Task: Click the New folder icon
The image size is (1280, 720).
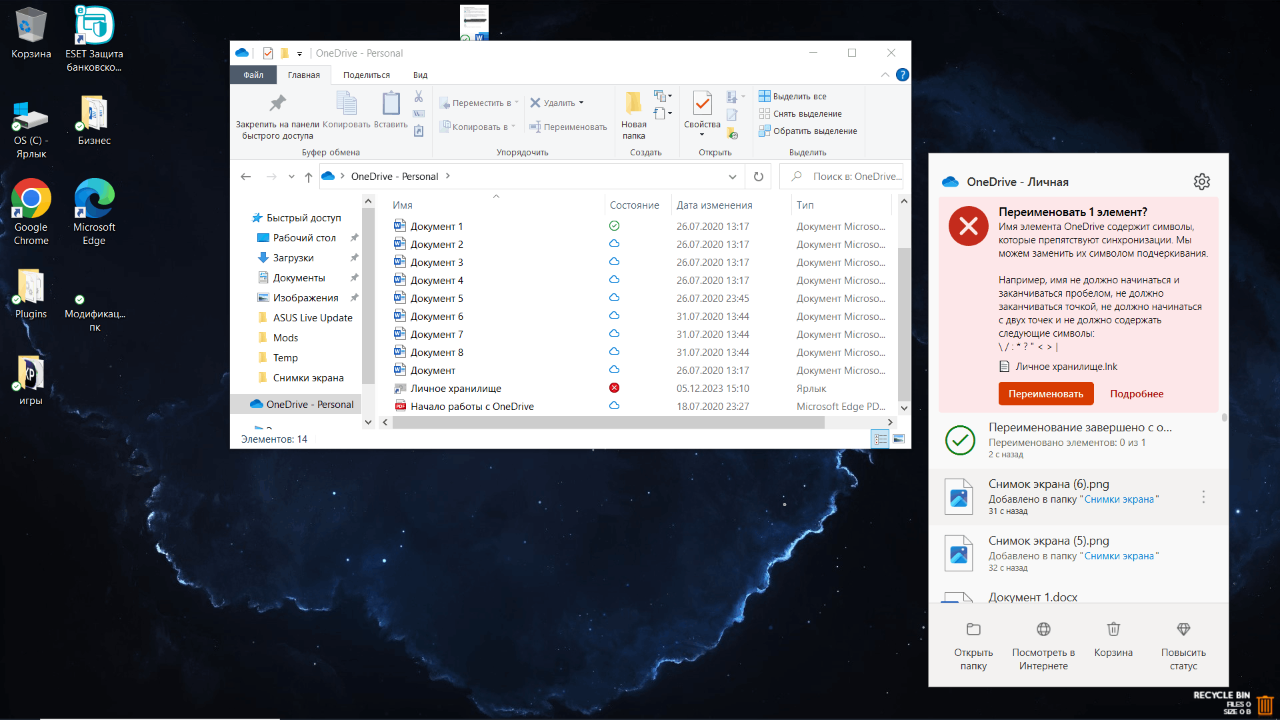Action: 633,103
